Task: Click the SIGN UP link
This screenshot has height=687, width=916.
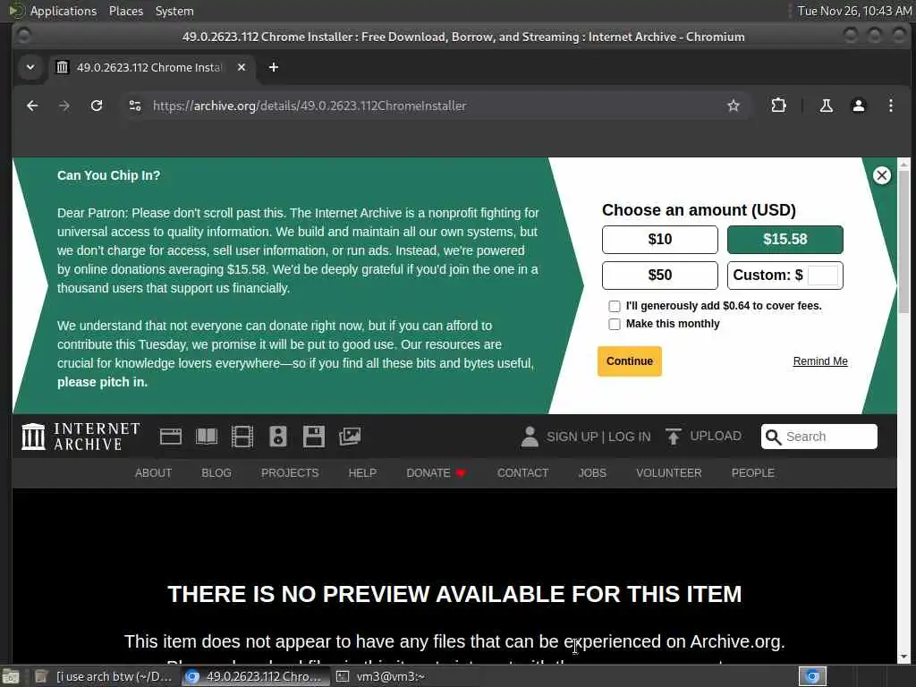Action: 572,437
